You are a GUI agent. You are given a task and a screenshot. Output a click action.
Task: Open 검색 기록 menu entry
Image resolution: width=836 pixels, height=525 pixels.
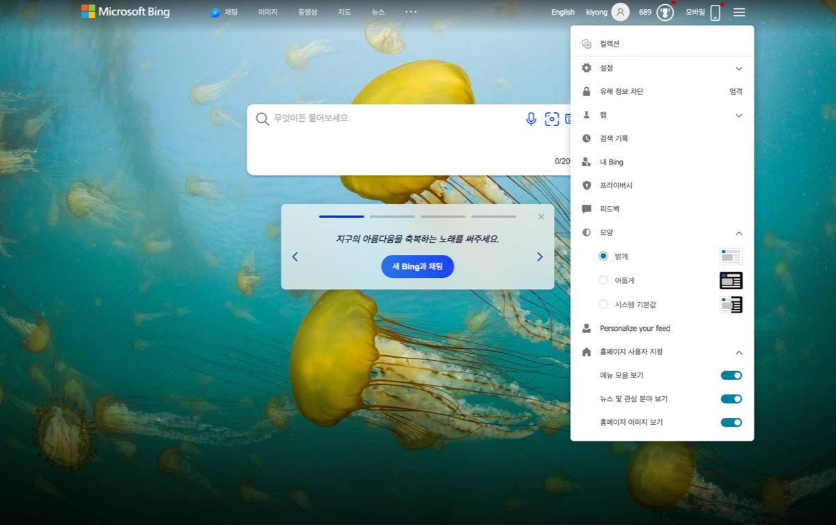[614, 139]
